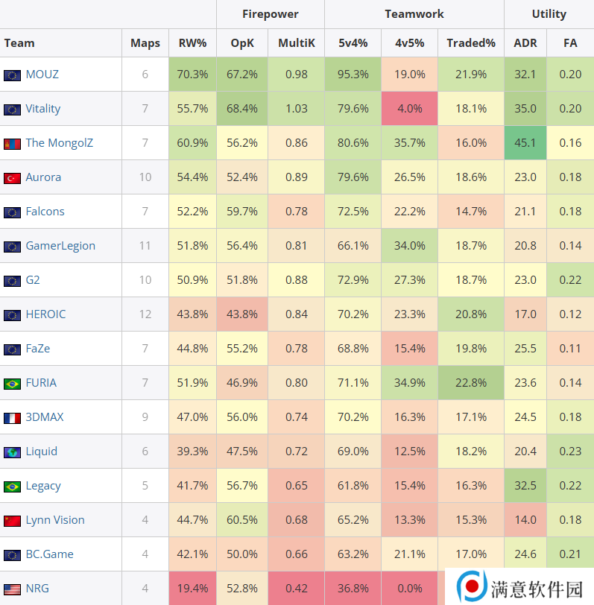Open the HEROIC team link

point(45,314)
